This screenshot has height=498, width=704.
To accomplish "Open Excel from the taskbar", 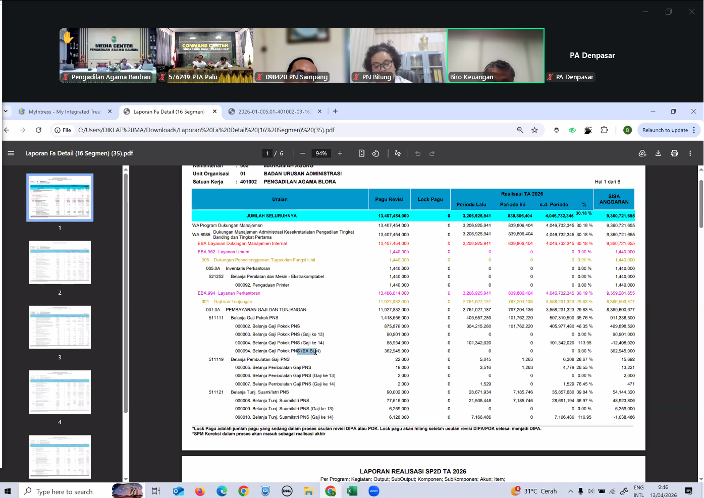I will coord(352,491).
